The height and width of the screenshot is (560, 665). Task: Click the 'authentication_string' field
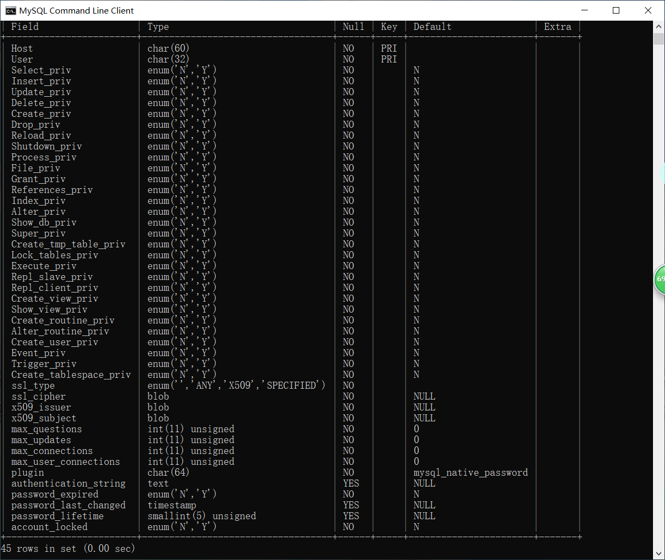tap(69, 483)
